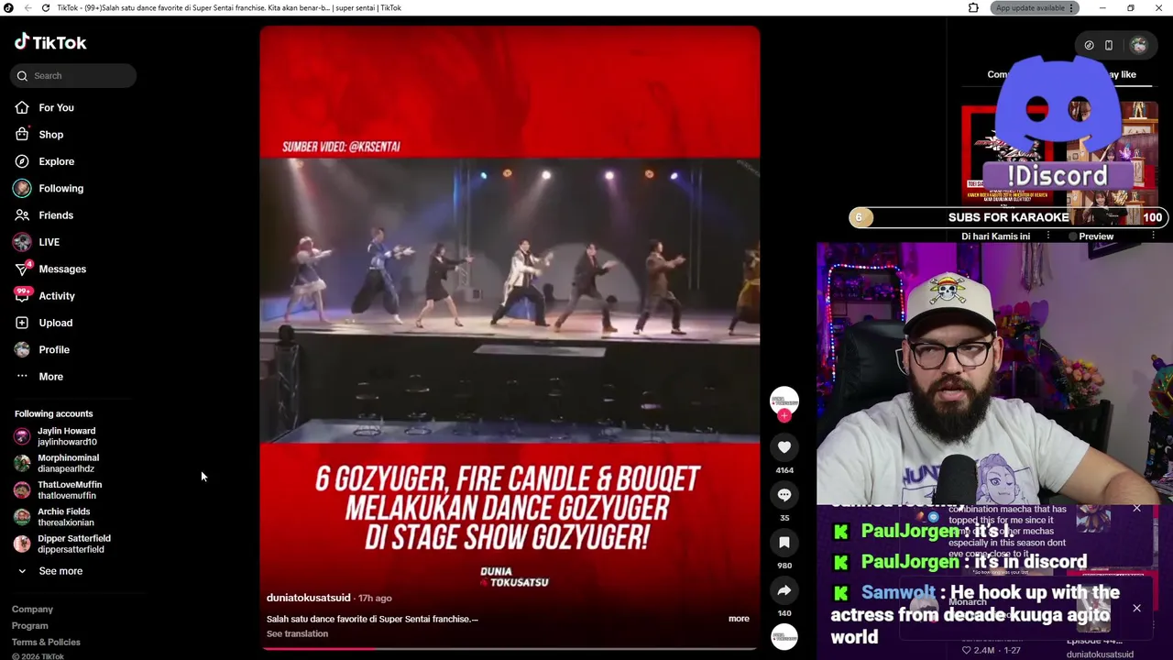Save the video with the bookmark icon
The height and width of the screenshot is (660, 1173).
784,543
